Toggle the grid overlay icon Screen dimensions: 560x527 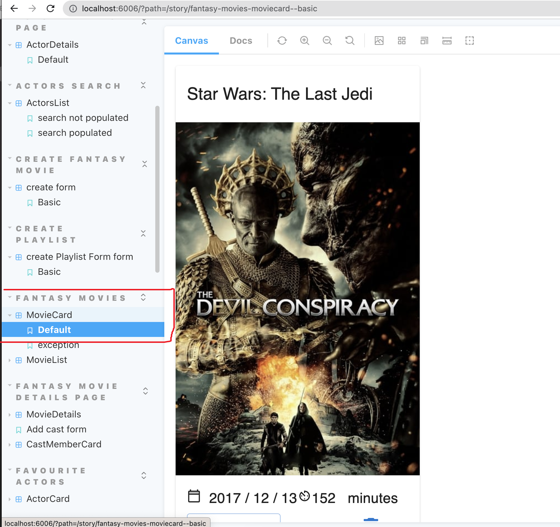click(x=402, y=41)
